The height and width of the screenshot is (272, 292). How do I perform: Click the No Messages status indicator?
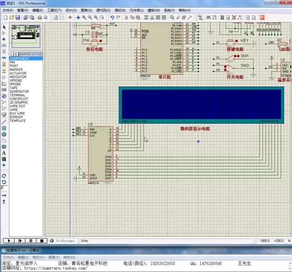pos(62,241)
